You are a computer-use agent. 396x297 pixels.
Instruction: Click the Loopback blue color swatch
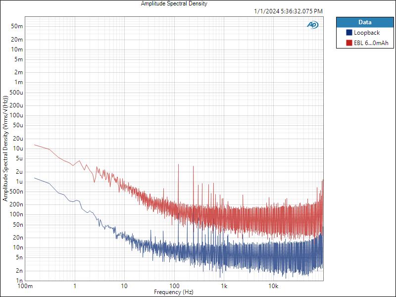[x=349, y=33]
